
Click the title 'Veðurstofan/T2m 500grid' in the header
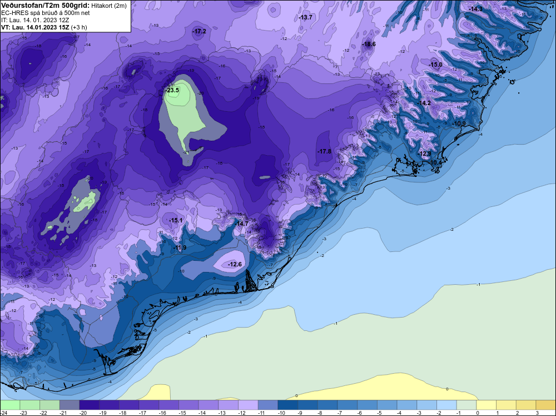click(45, 6)
